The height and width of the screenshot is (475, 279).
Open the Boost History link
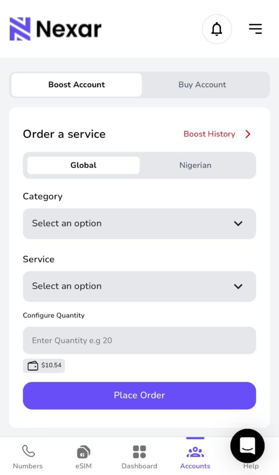click(x=209, y=134)
